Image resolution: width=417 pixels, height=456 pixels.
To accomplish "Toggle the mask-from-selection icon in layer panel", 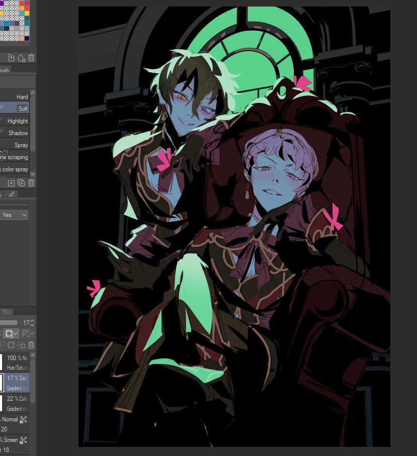I will click(x=11, y=345).
